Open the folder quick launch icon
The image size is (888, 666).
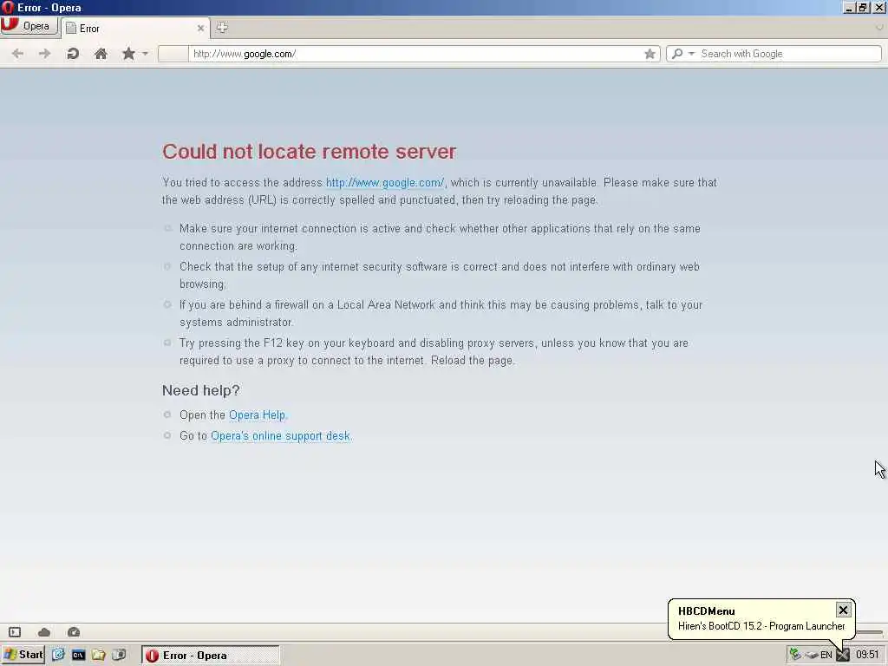pyautogui.click(x=99, y=656)
